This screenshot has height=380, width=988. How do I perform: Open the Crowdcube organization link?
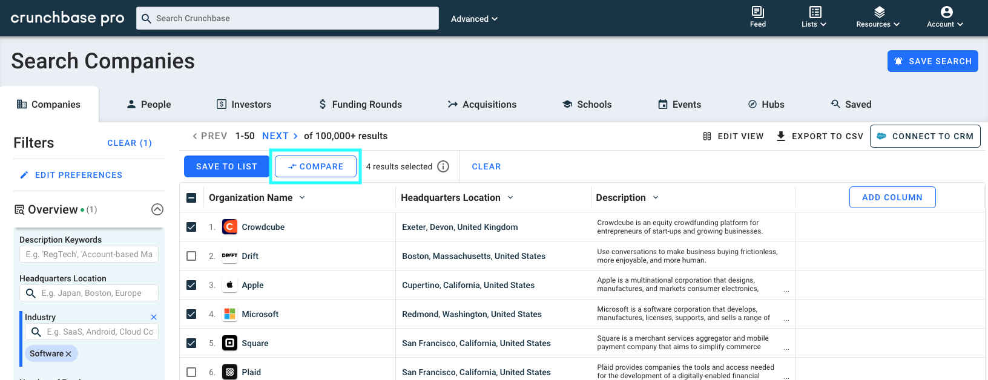point(263,227)
